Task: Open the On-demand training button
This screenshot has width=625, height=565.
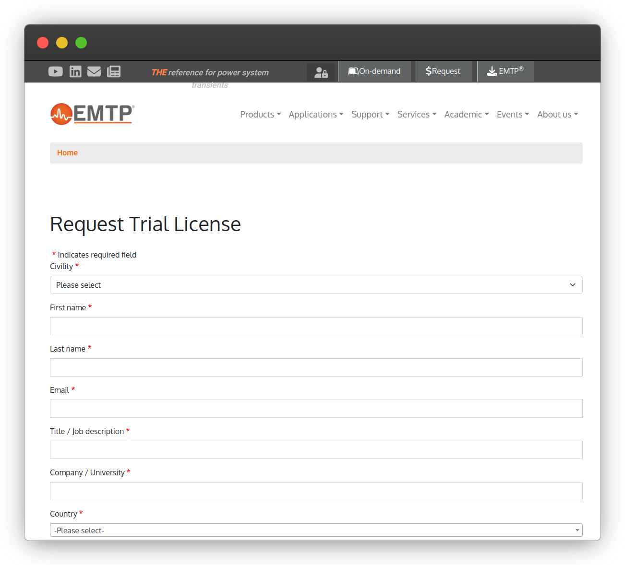Action: (x=374, y=71)
